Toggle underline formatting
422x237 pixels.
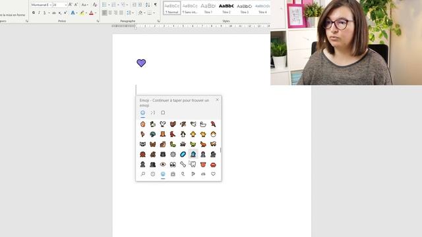click(x=44, y=13)
